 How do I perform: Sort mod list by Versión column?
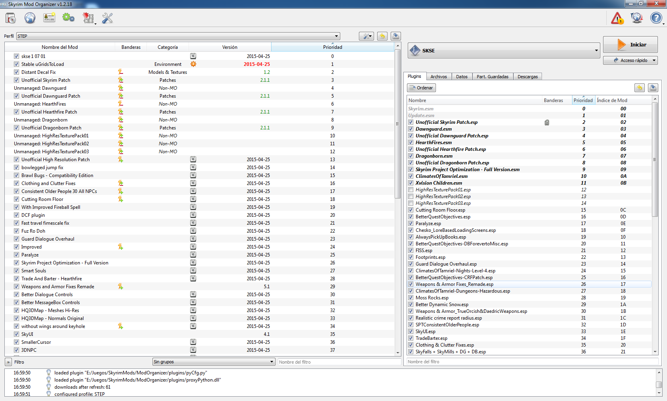point(230,47)
